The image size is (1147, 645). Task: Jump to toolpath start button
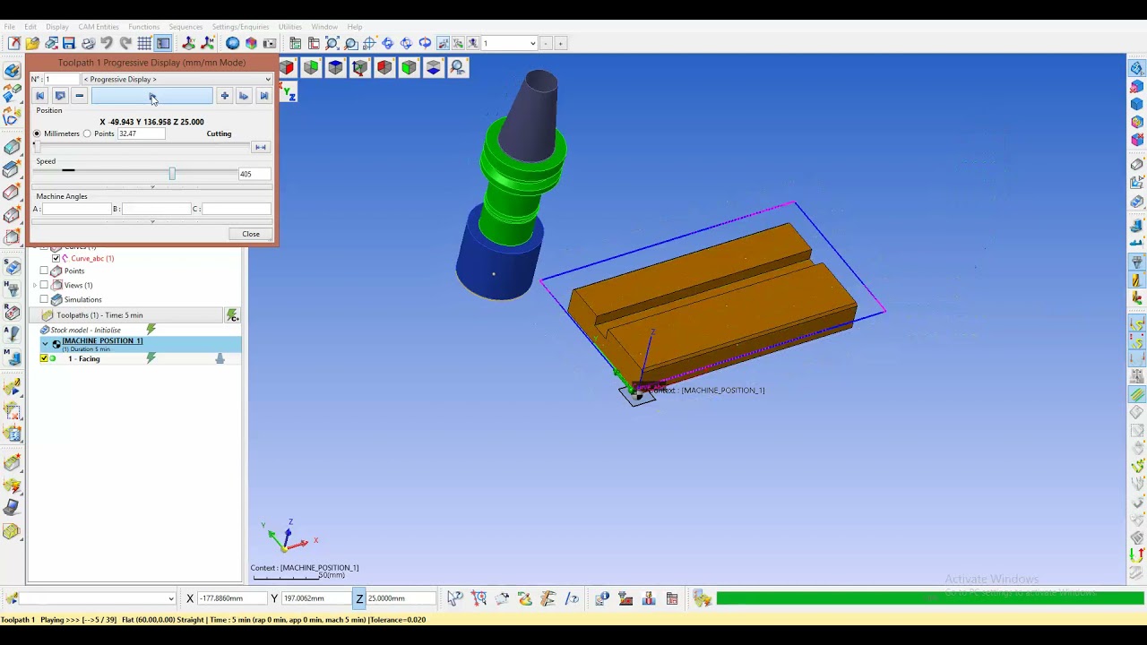[39, 96]
